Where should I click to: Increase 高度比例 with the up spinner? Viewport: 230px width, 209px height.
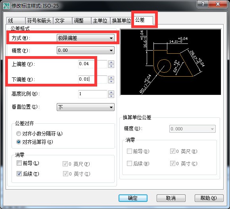click(x=111, y=92)
